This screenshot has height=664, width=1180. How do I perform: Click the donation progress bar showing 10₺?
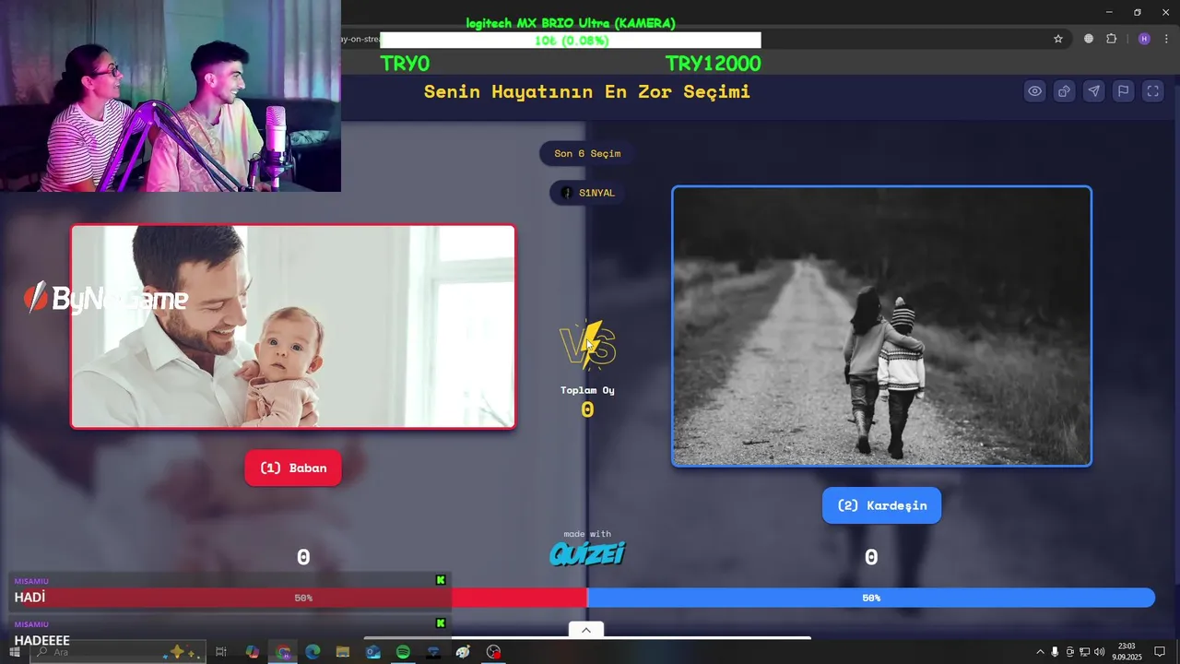pos(571,41)
